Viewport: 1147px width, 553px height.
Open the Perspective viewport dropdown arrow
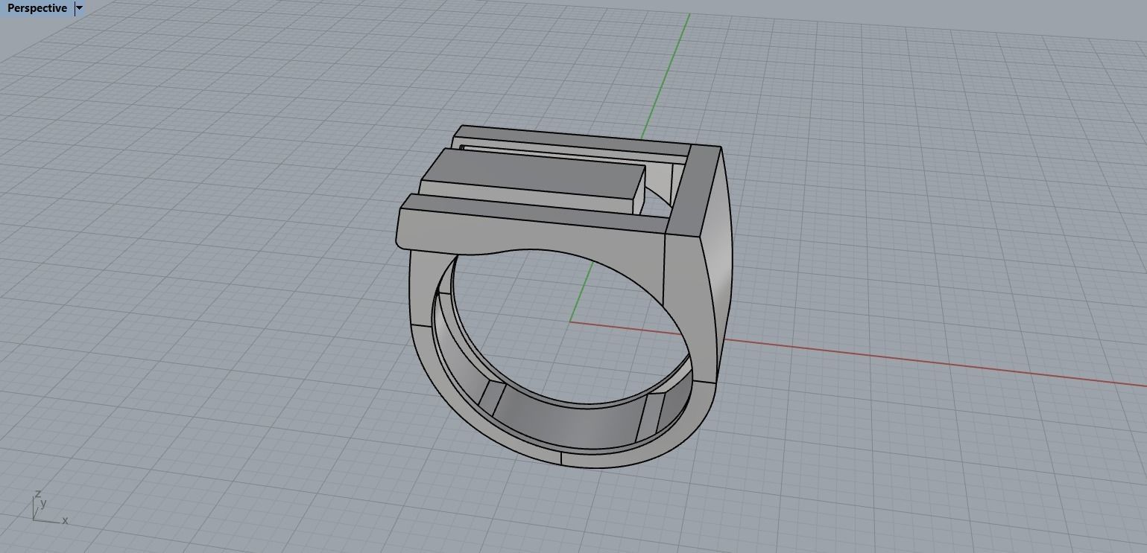pyautogui.click(x=80, y=8)
